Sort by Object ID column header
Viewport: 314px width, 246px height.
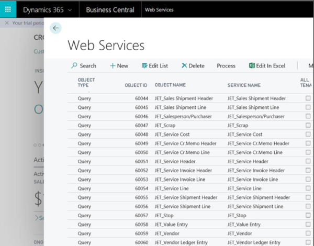coord(136,85)
